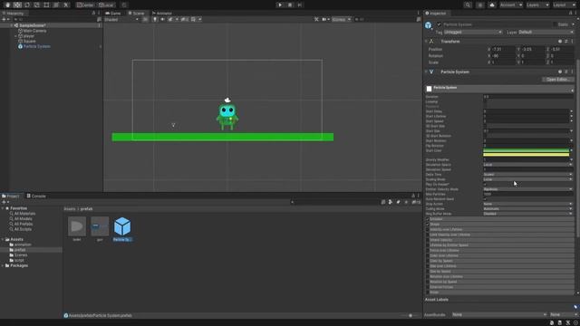Viewport: 580px width, 326px height.
Task: Select the gun prefab asset
Action: [100, 229]
